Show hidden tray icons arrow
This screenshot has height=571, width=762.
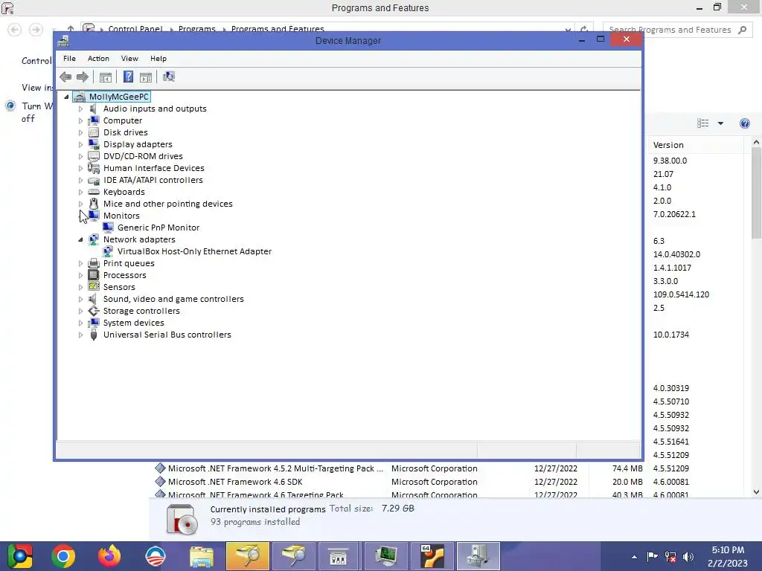pos(634,557)
